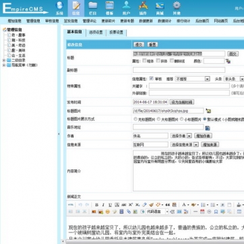Open the 用户 user section icon
This screenshot has width=244, height=244.
pyautogui.click(x=126, y=8)
